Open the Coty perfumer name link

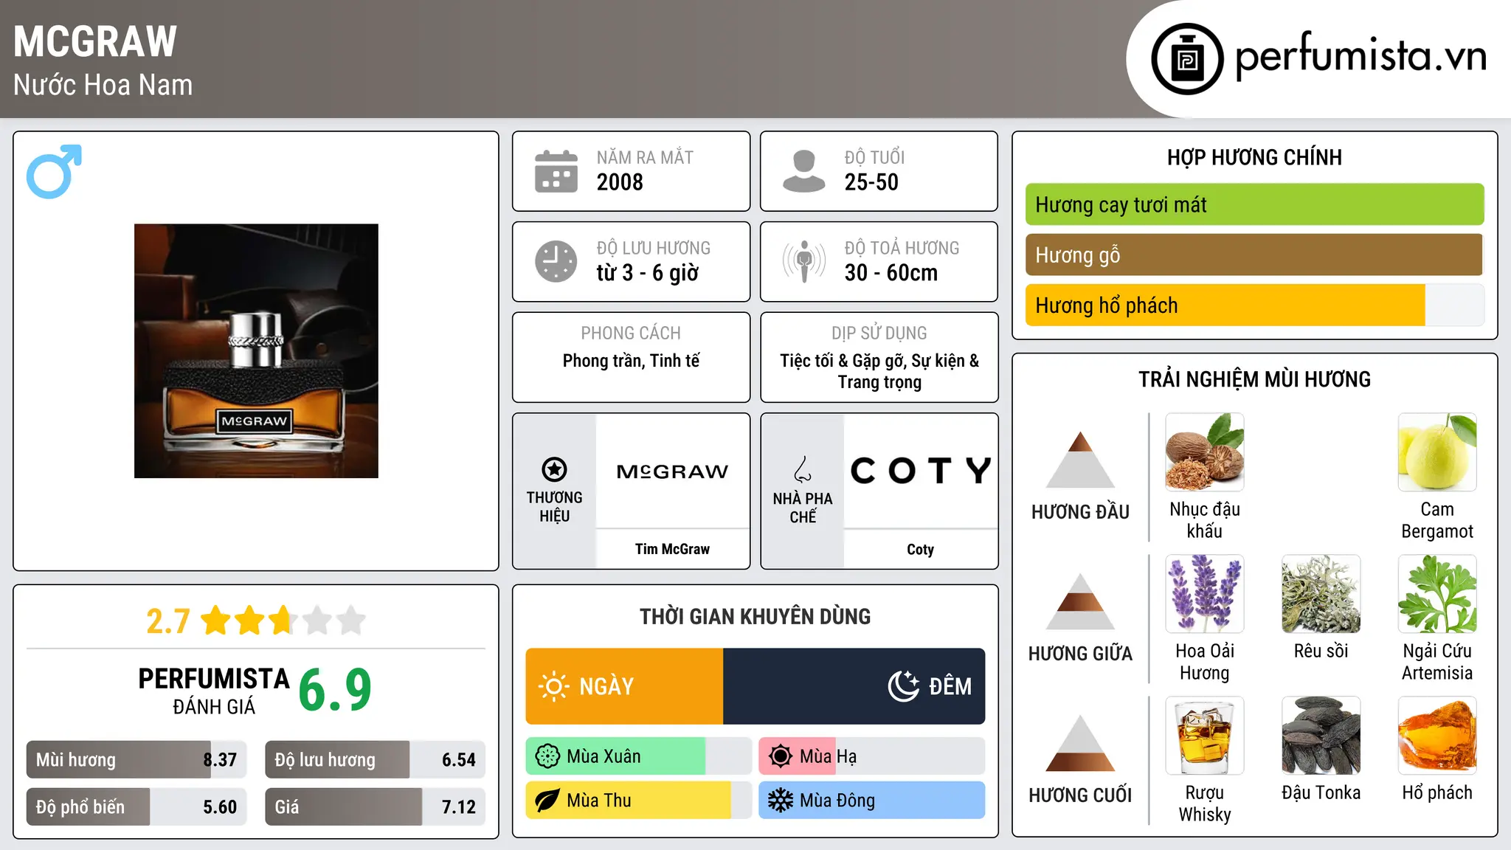[920, 549]
